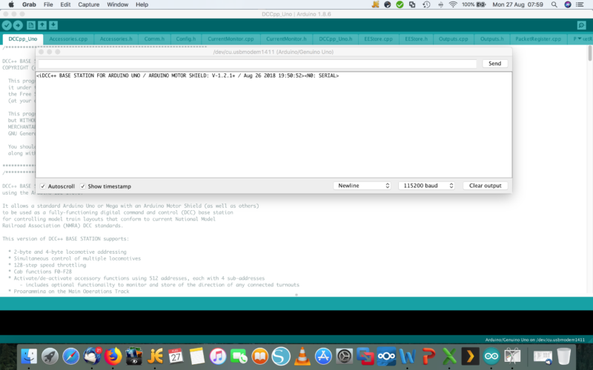The height and width of the screenshot is (370, 593).
Task: Open Thunderbird mail icon with badge
Action: [92, 356]
